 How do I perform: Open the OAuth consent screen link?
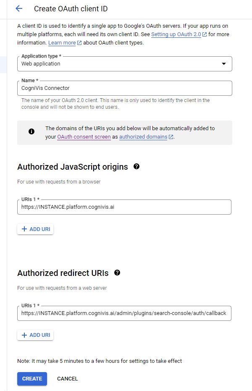[84, 137]
